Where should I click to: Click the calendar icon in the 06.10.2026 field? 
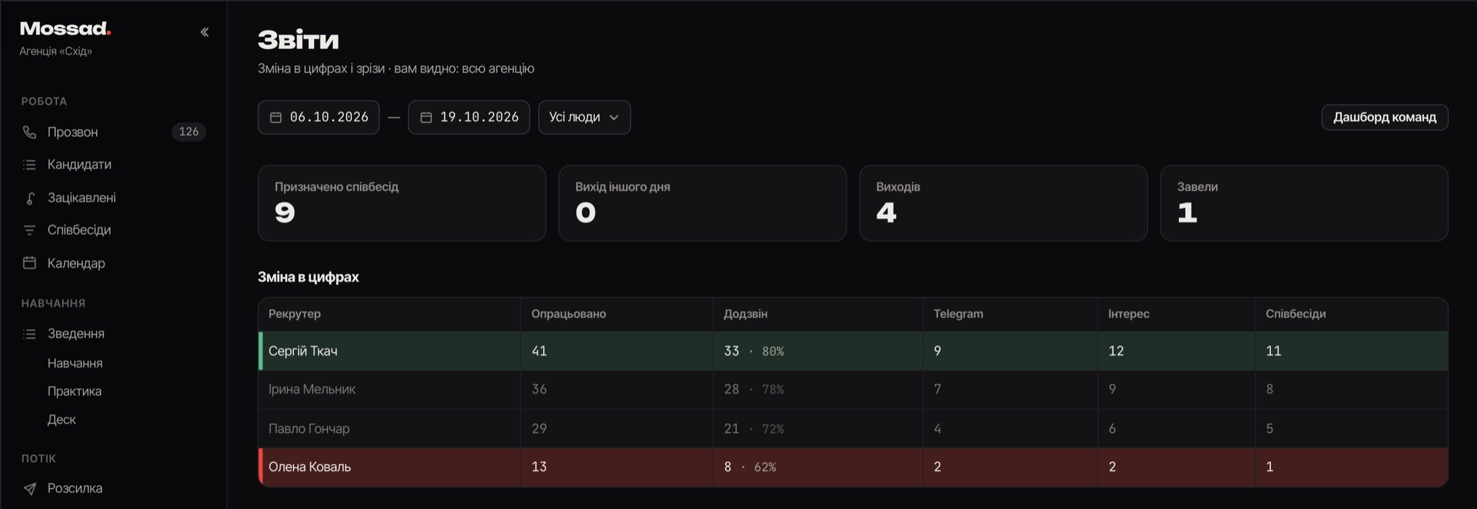point(275,118)
